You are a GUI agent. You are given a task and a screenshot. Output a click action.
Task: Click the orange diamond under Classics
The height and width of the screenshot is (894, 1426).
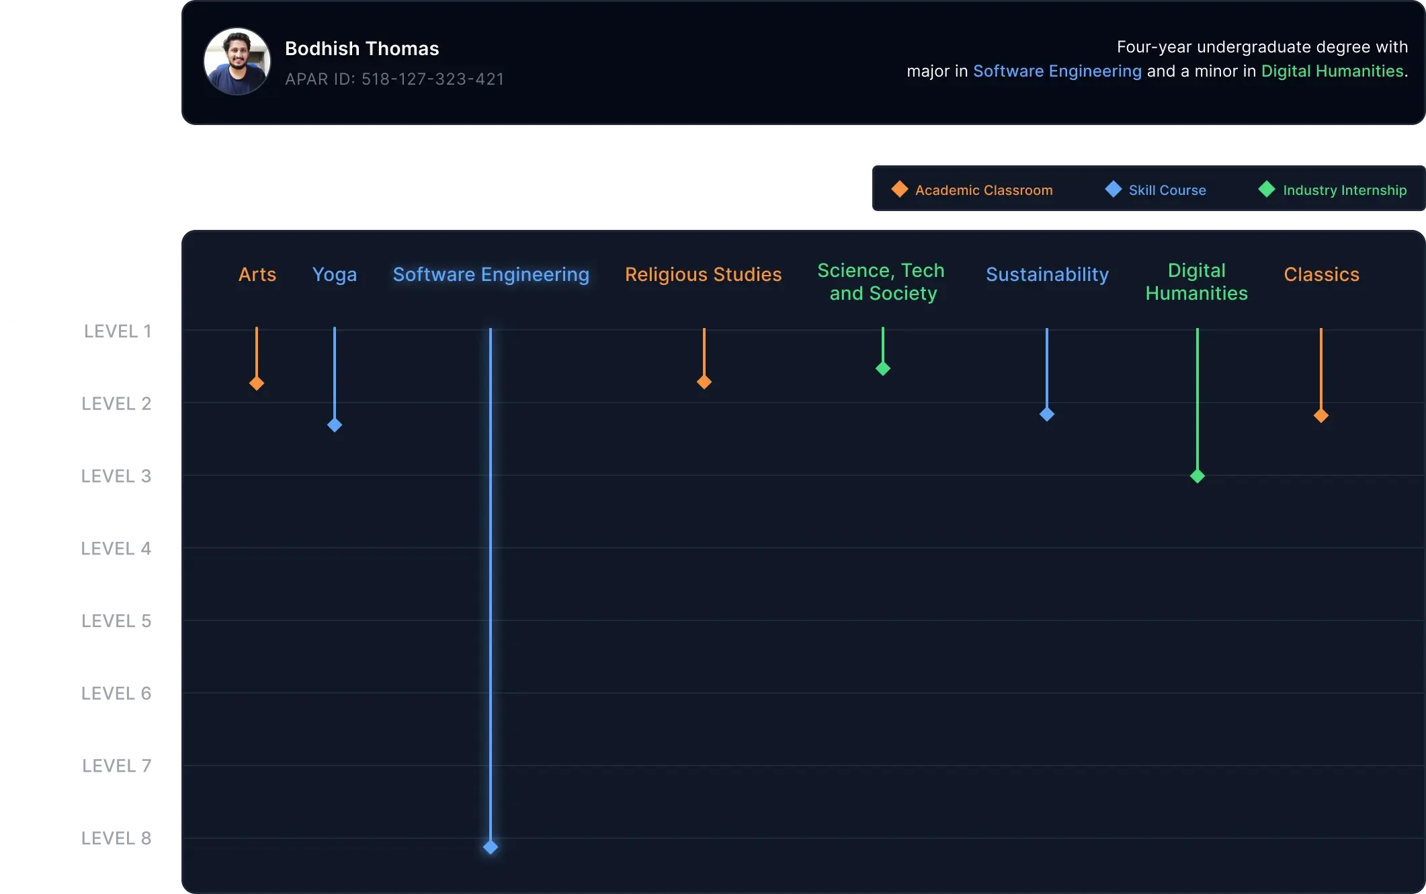coord(1320,415)
